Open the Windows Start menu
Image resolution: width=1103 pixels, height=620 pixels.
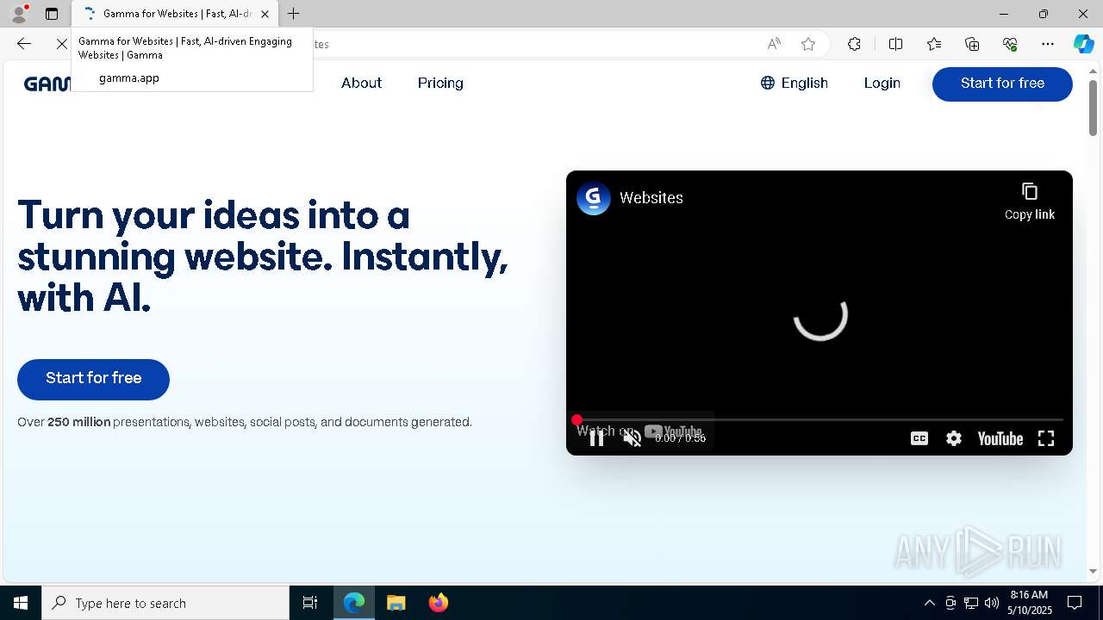coord(21,603)
